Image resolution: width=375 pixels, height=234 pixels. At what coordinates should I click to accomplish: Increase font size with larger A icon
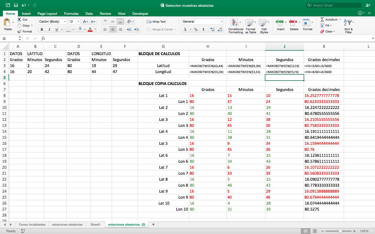coord(85,22)
